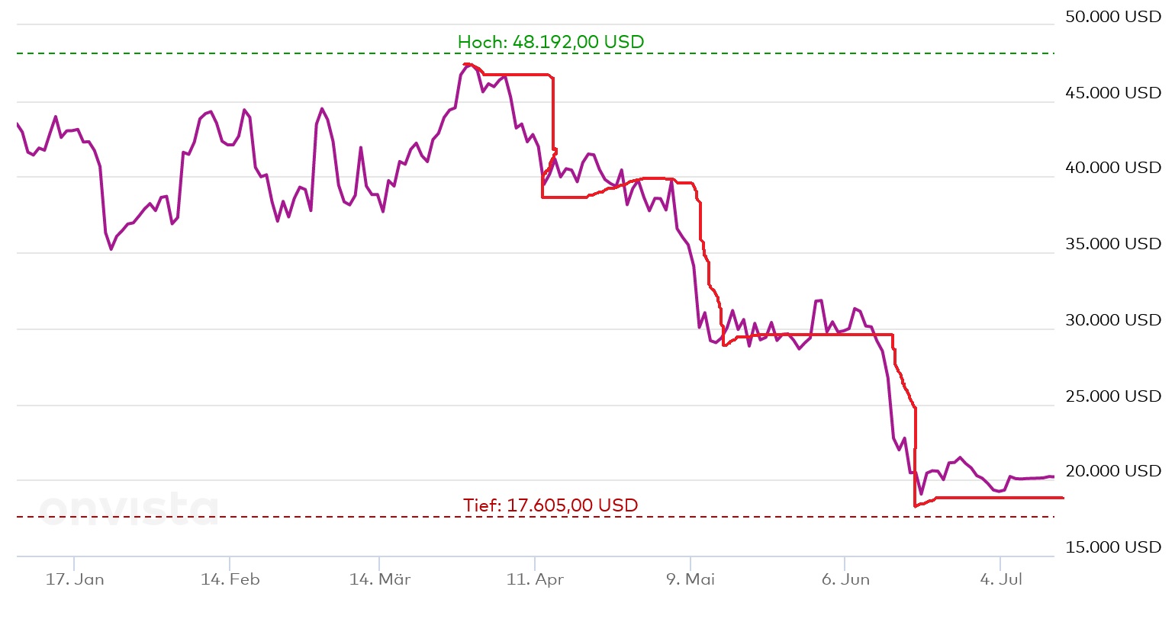Image resolution: width=1175 pixels, height=622 pixels.
Task: Select the 35.000 USD axis label
Action: 1113,244
